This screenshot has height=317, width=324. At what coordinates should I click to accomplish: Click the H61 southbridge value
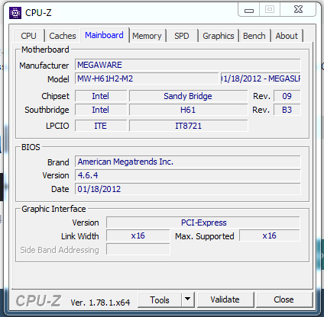(188, 110)
